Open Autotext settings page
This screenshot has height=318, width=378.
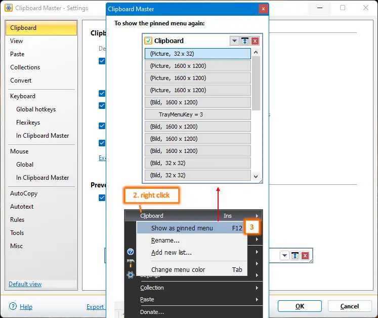tap(22, 207)
